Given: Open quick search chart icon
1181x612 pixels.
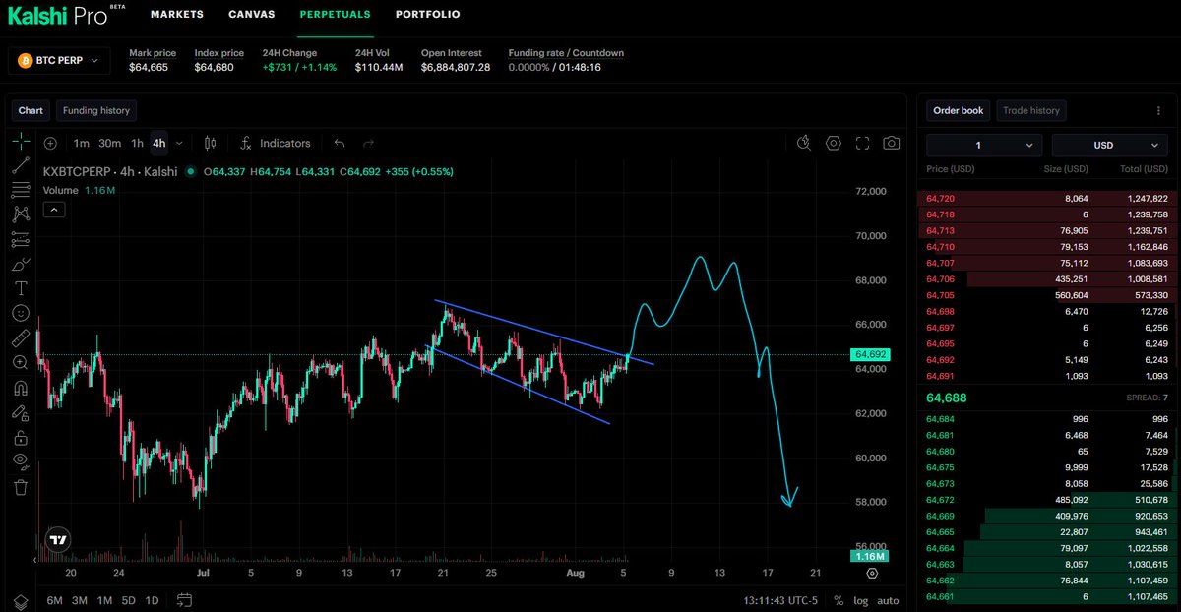Looking at the screenshot, I should (x=805, y=143).
